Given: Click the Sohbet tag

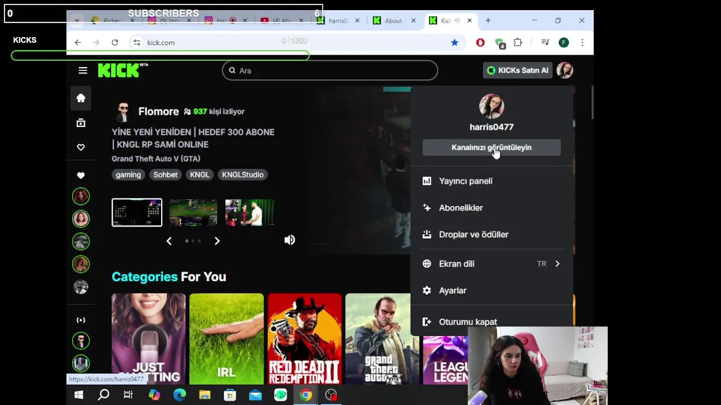Looking at the screenshot, I should tap(166, 175).
